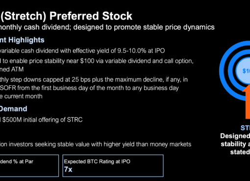Image resolution: width=250 pixels, height=181 pixels.
Task: Click the 'price stability near $100' bullet line
Action: [x=97, y=61]
